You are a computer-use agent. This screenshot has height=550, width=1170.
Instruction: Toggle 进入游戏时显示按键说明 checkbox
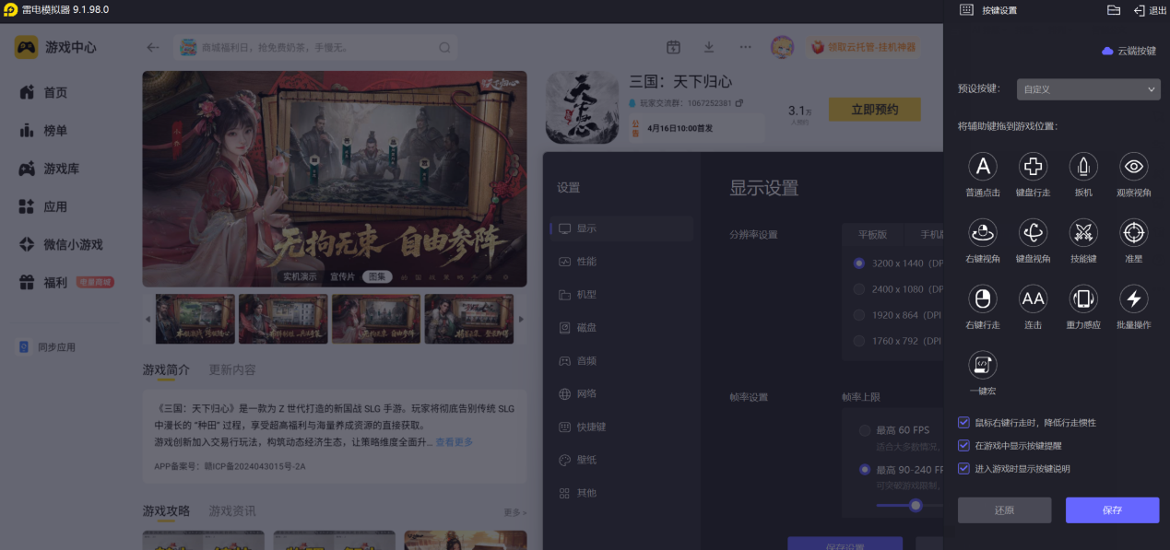(963, 469)
